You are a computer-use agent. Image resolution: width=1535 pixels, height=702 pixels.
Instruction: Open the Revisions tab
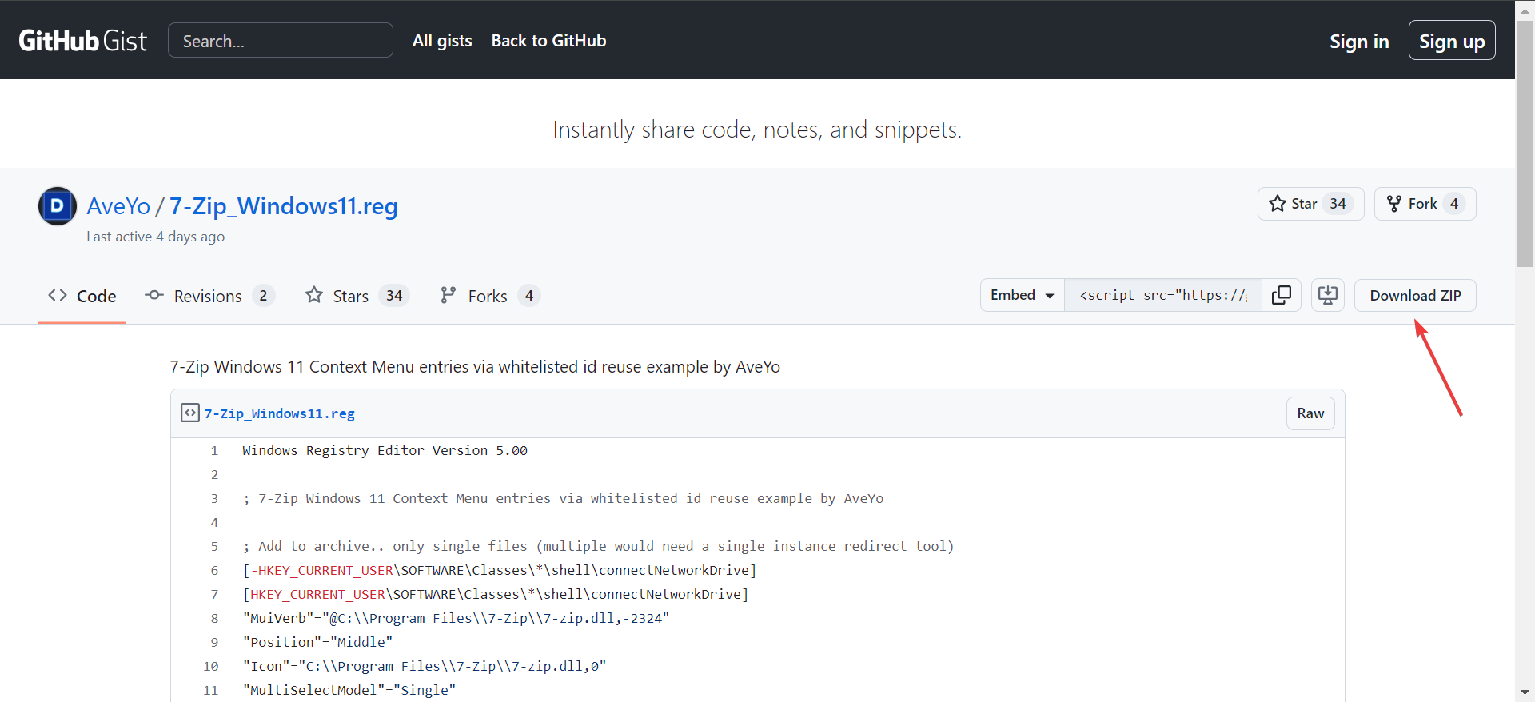tap(209, 296)
